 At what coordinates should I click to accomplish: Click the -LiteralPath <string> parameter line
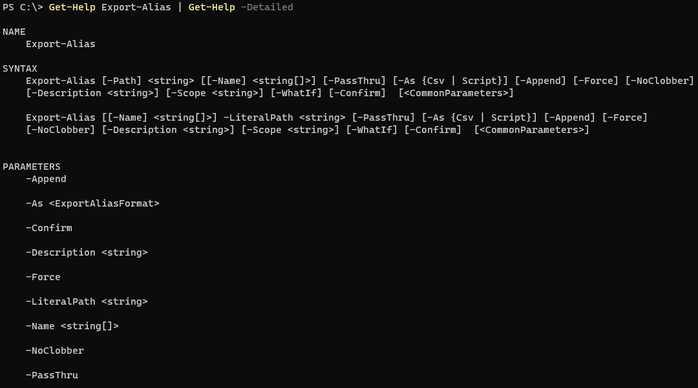[x=87, y=301]
